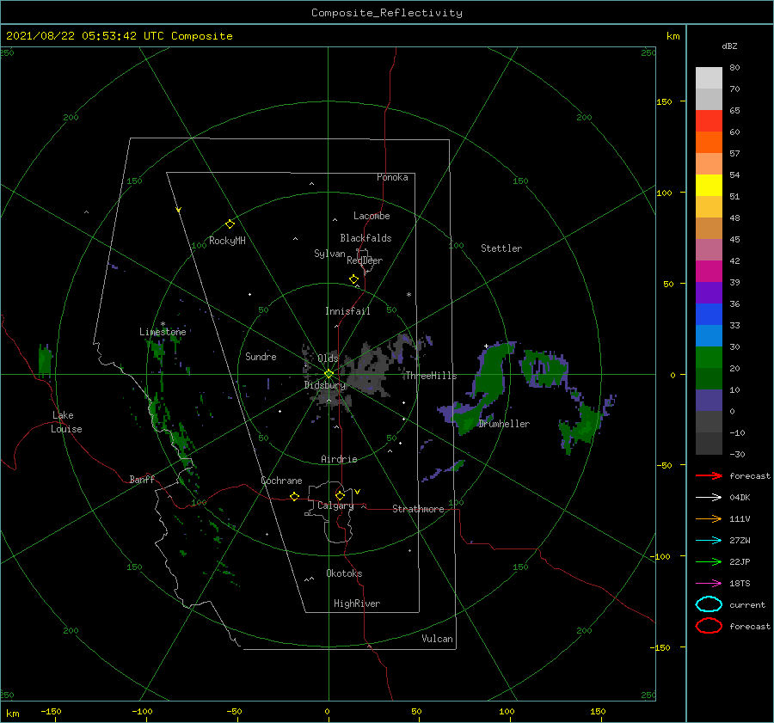Screen dimensions: 774x723
Task: Click the cyan current ellipse icon in the legend
Action: pyautogui.click(x=709, y=604)
